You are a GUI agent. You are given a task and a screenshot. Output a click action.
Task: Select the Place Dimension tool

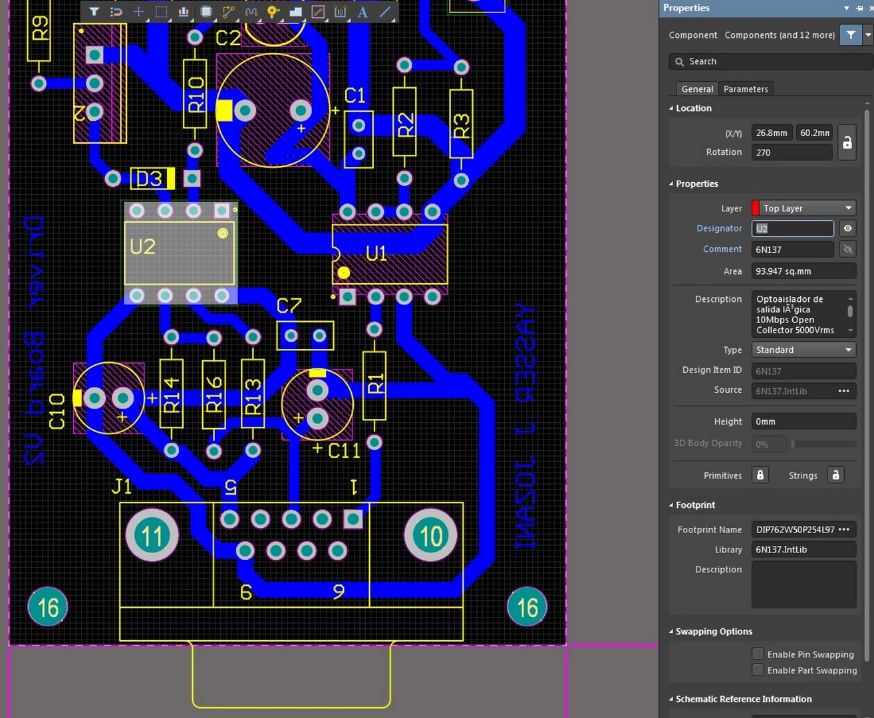pos(340,11)
